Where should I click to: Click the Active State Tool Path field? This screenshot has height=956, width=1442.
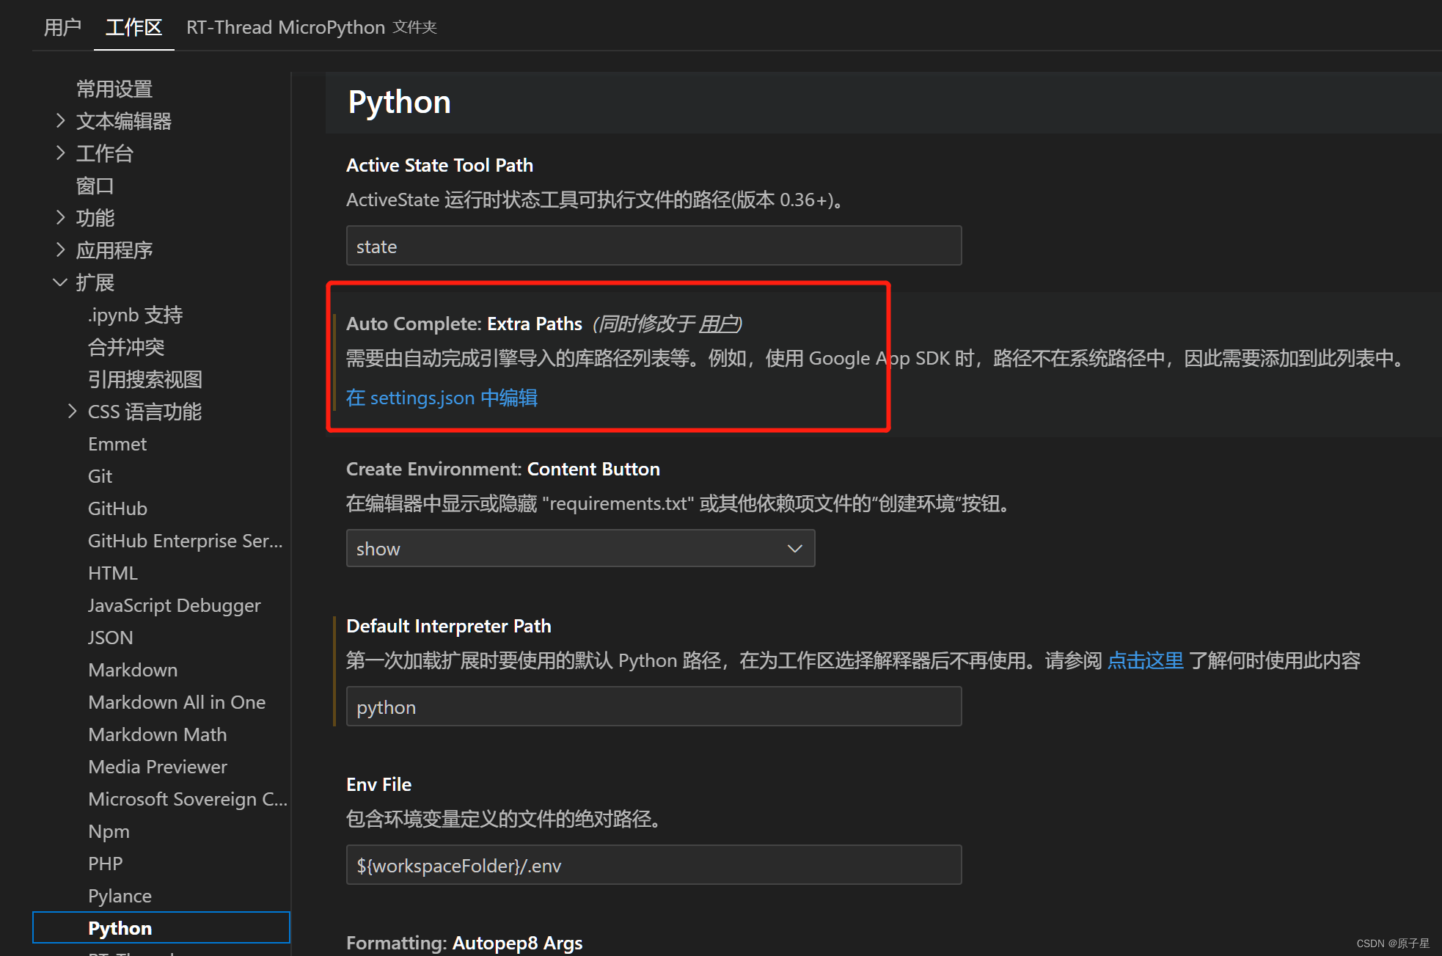coord(653,247)
